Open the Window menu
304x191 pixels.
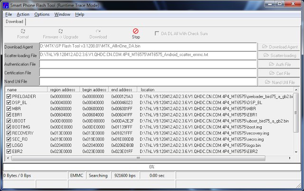[62, 14]
